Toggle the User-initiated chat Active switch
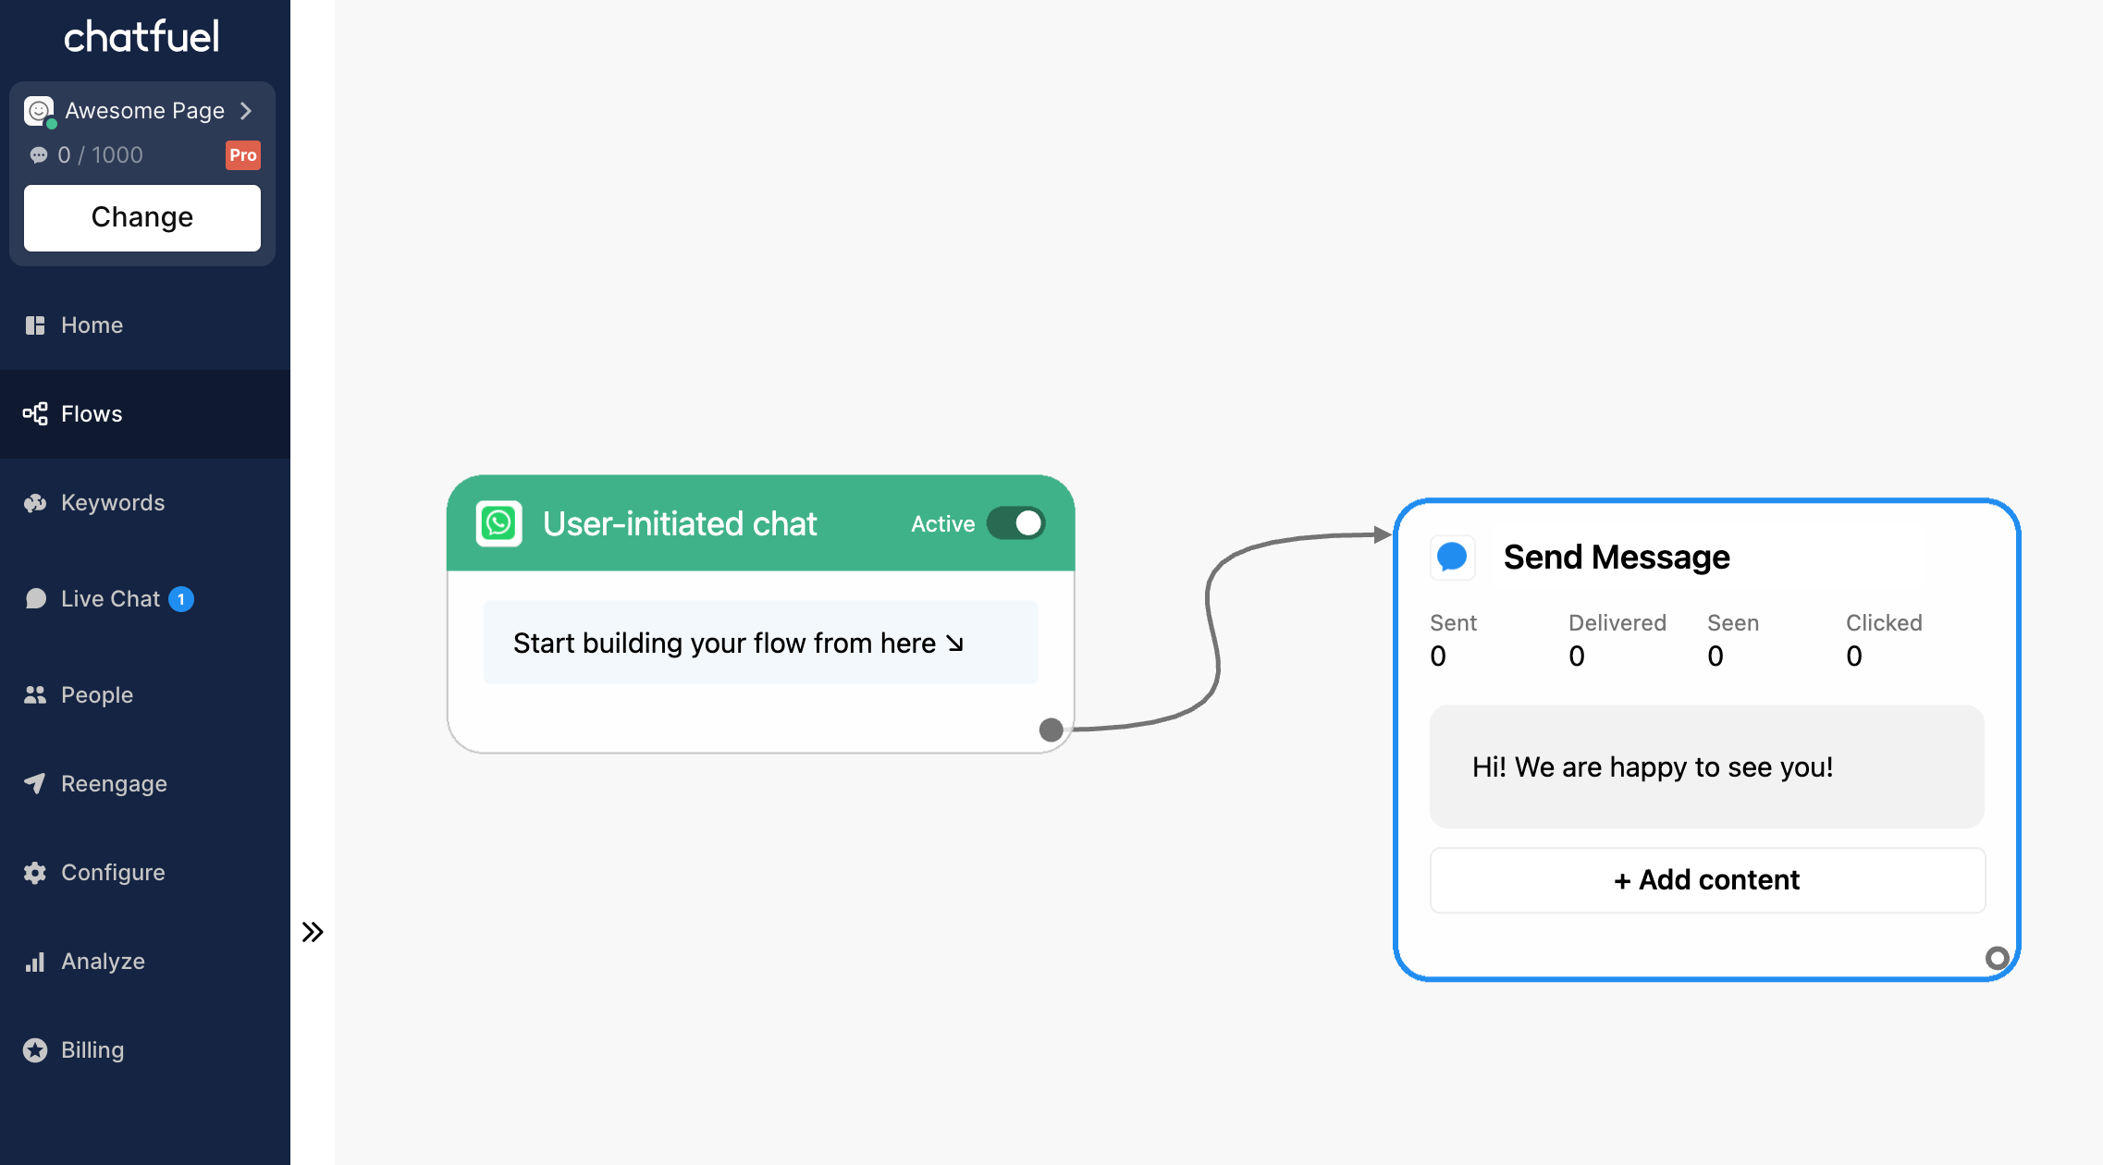 click(1020, 521)
